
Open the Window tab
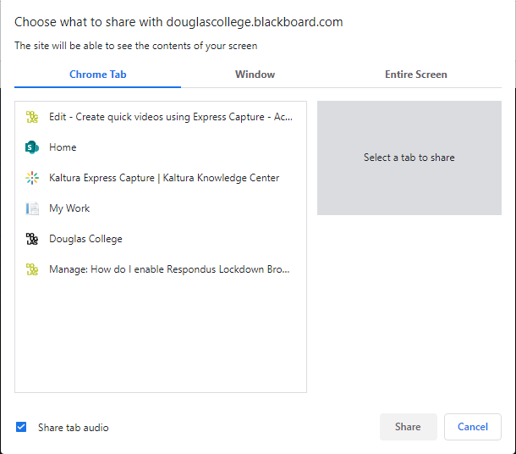coord(255,75)
